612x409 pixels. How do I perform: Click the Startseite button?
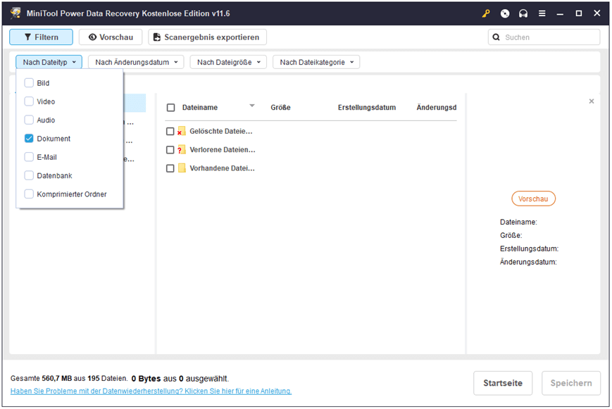click(503, 383)
